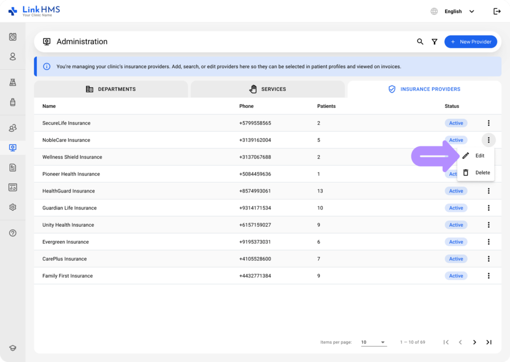Image resolution: width=510 pixels, height=362 pixels.
Task: Select the Administration monitor sidebar icon
Action: pos(12,148)
